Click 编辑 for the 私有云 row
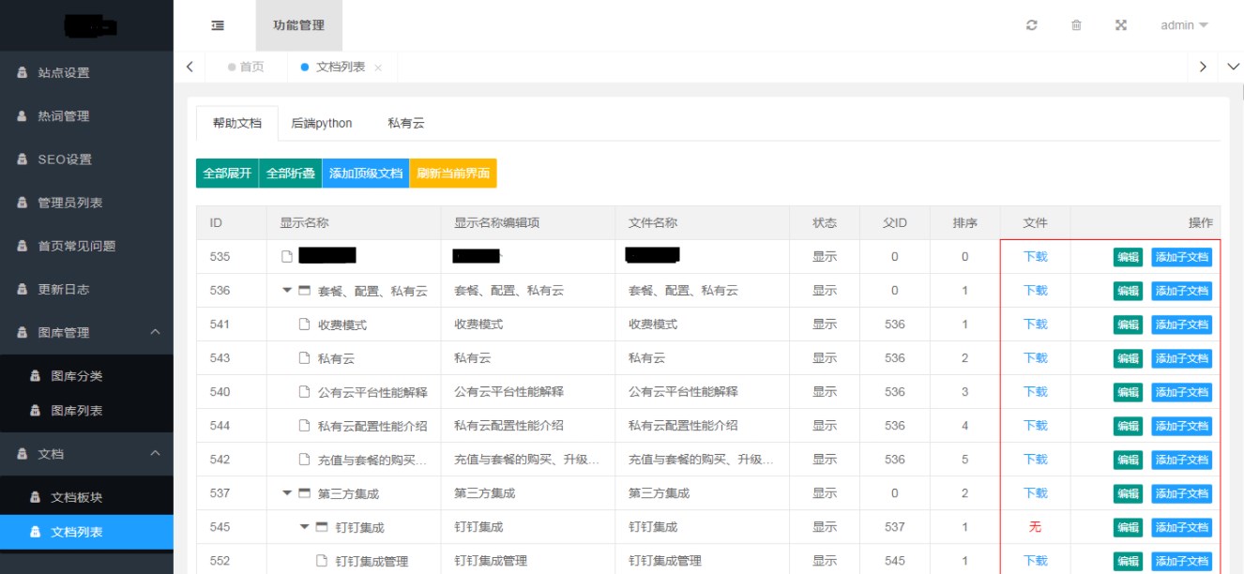The width and height of the screenshot is (1244, 574). pos(1128,358)
